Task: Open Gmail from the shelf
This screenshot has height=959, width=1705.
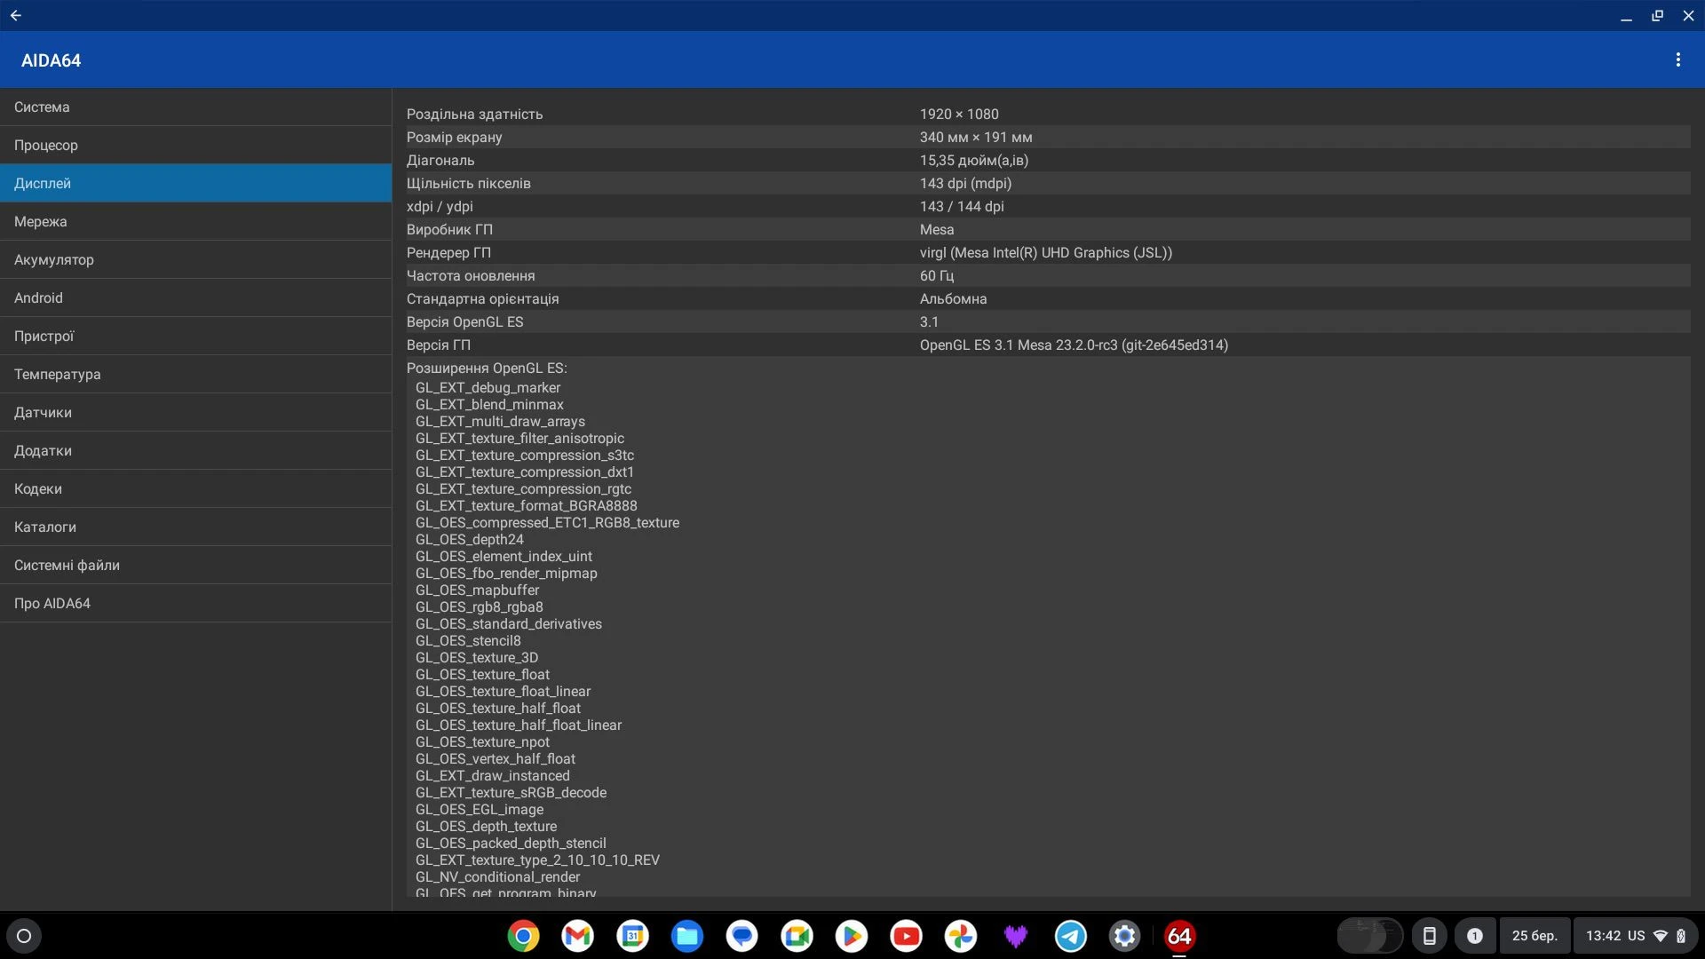Action: (x=578, y=936)
